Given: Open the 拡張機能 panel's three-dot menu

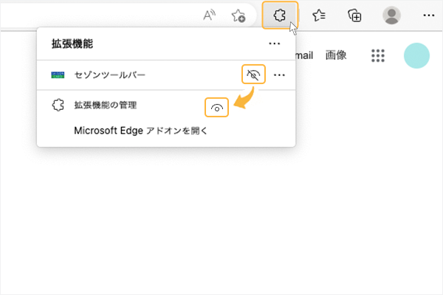Looking at the screenshot, I should pos(275,44).
